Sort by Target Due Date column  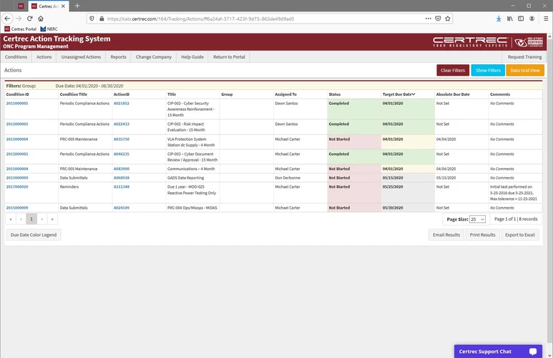click(398, 94)
